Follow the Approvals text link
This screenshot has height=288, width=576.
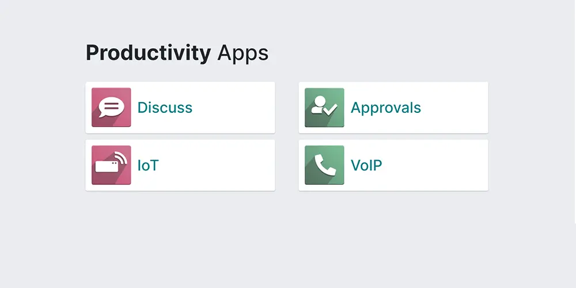pyautogui.click(x=386, y=108)
